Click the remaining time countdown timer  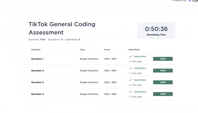click(156, 29)
